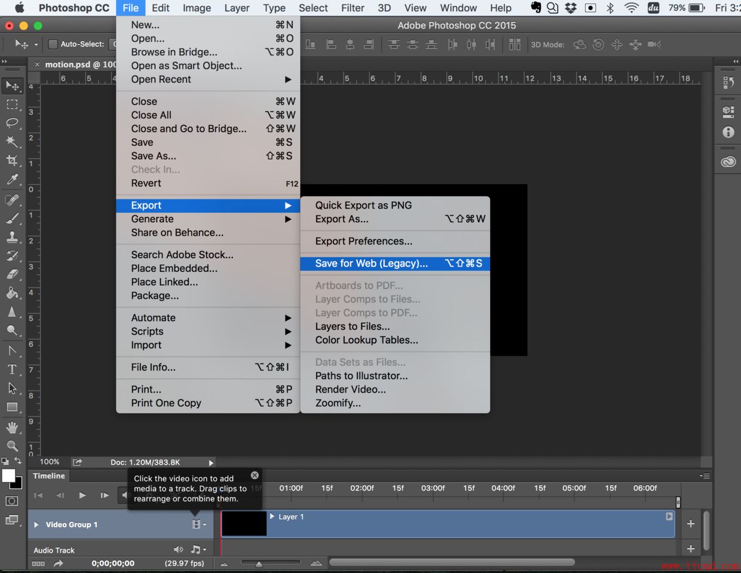Choose Save for Web (Legacy)

[x=371, y=263]
